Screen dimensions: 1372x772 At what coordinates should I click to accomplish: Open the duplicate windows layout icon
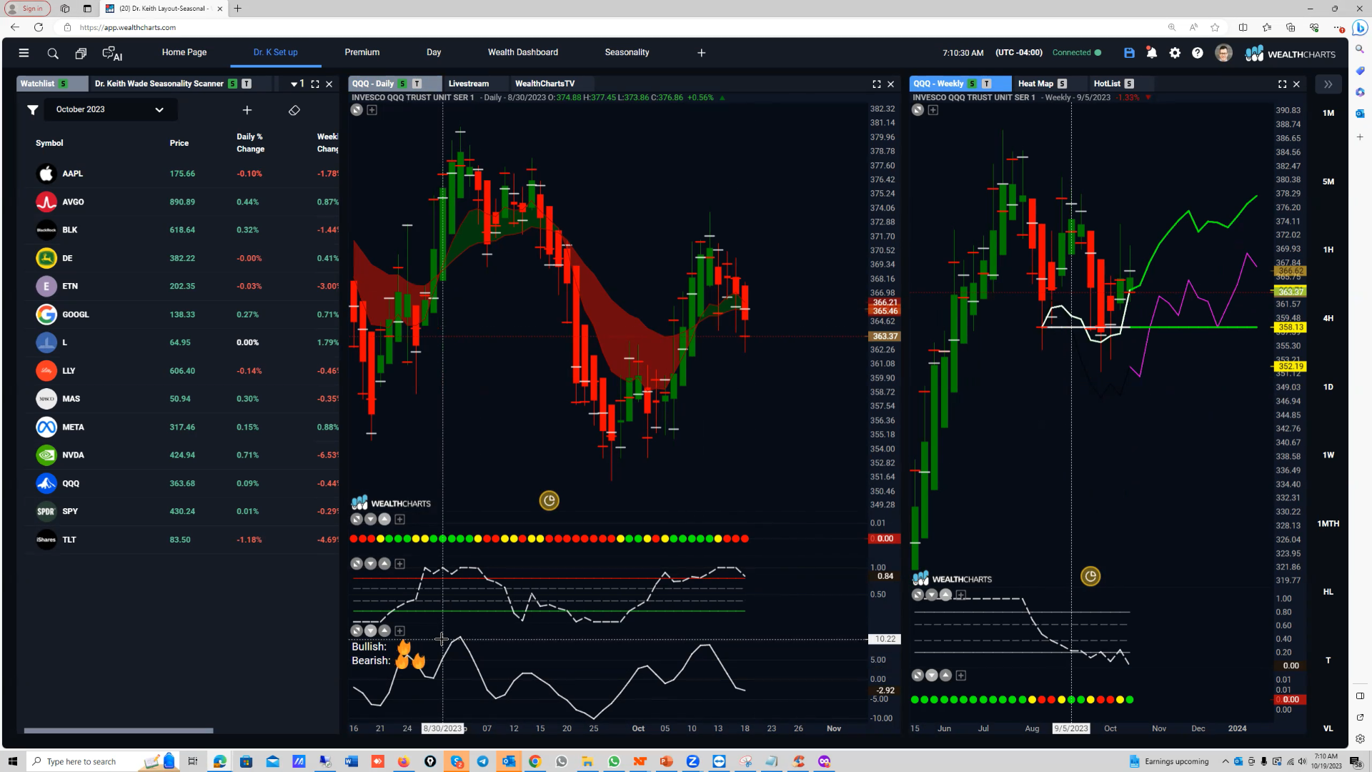coord(81,54)
